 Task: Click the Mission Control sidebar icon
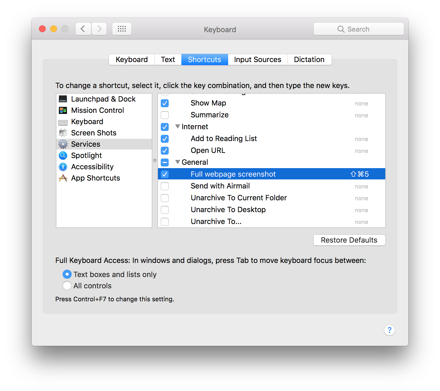point(63,110)
